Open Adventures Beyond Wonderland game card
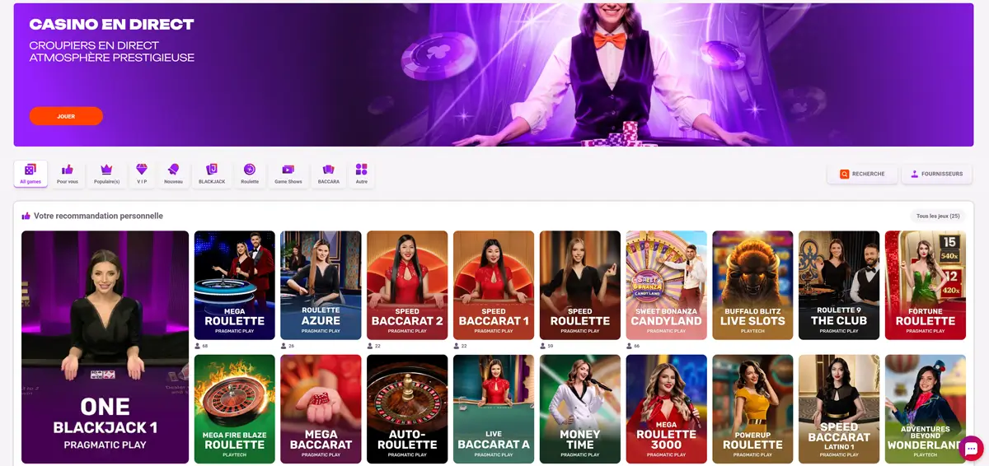The image size is (989, 466). pos(926,408)
